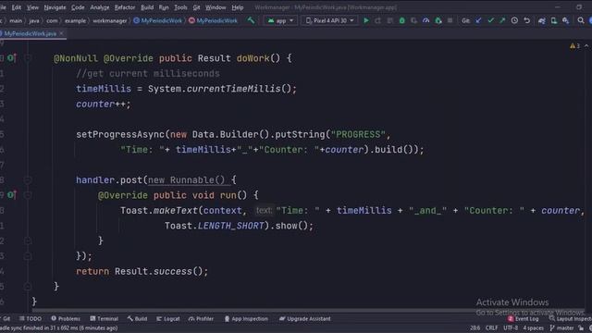Click override gutter icon beside doWork()
This screenshot has height=333, width=592.
12,57
